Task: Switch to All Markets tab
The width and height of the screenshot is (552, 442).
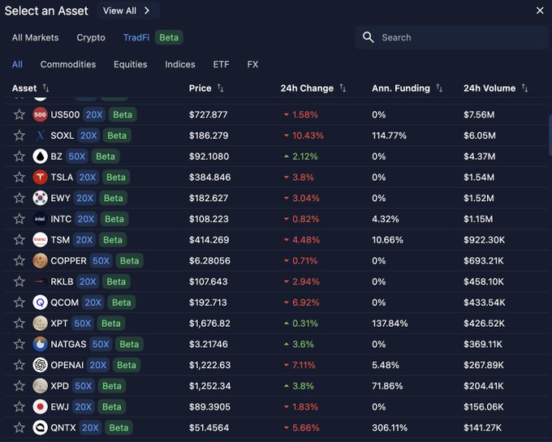Action: coord(35,37)
